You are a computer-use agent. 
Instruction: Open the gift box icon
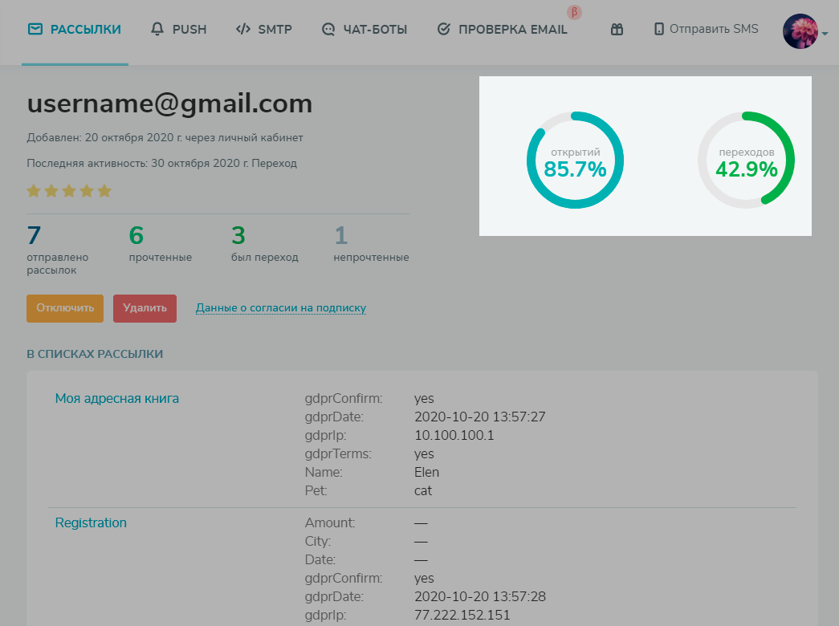(617, 30)
